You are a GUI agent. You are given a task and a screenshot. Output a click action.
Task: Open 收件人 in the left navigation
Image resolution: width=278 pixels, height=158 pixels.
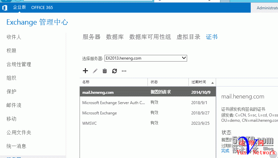[x=14, y=37]
